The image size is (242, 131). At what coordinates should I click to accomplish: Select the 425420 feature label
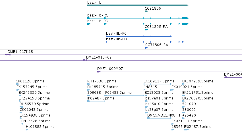coord(189,115)
